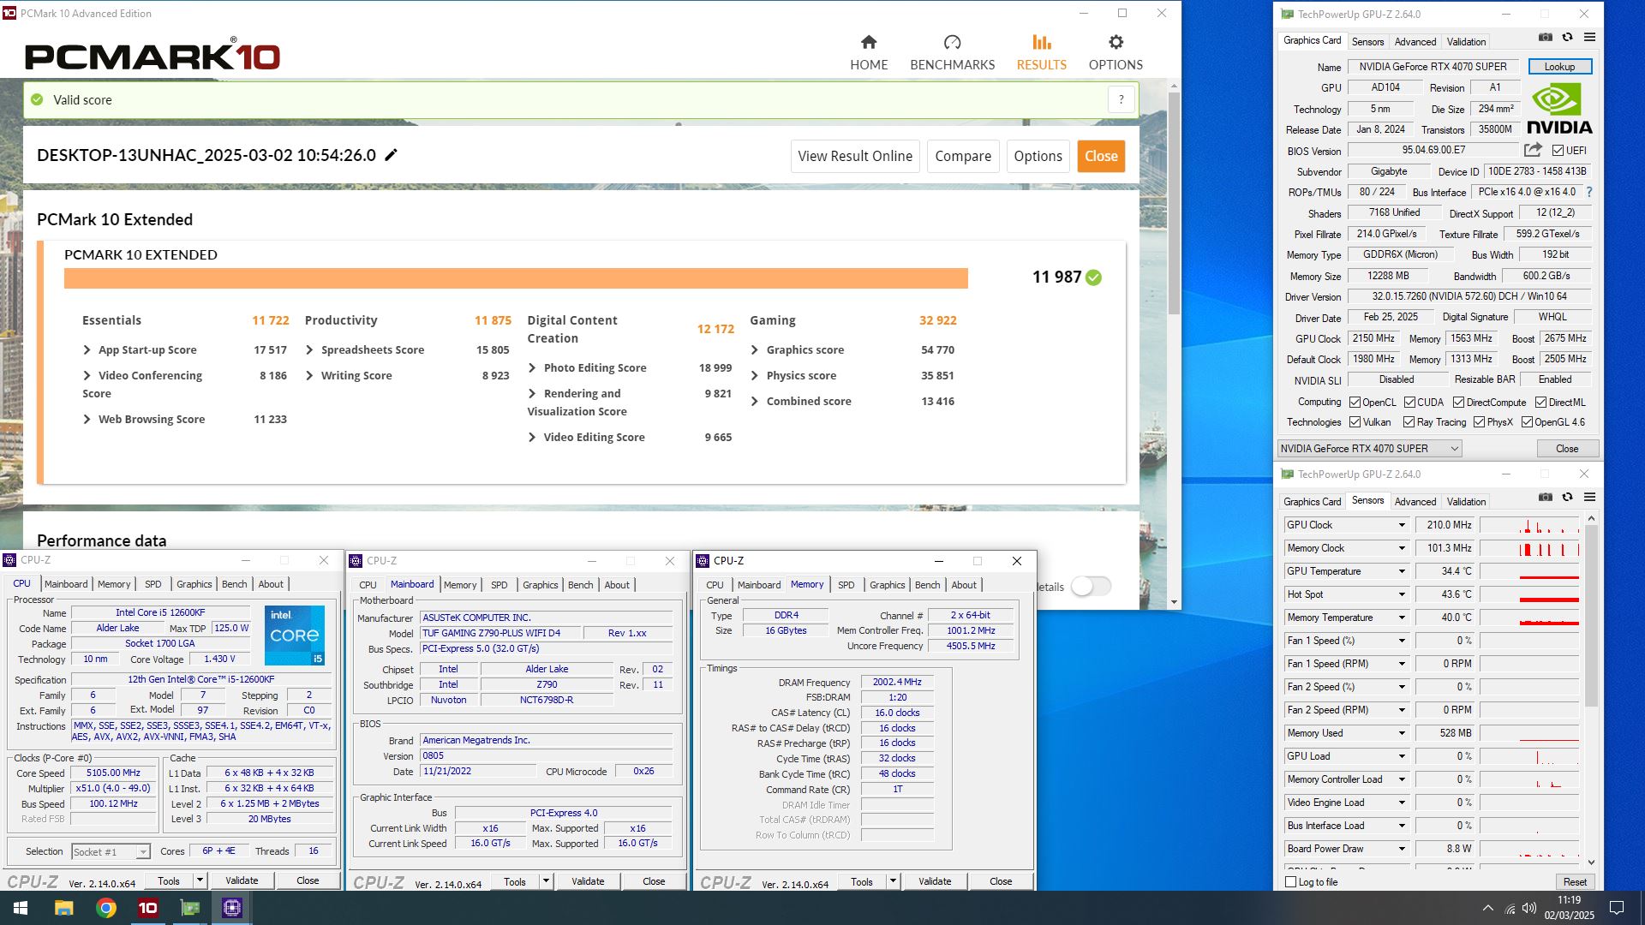Switch to GPU-Z taskbar icon
Screen dimensions: 1645x925
click(190, 908)
